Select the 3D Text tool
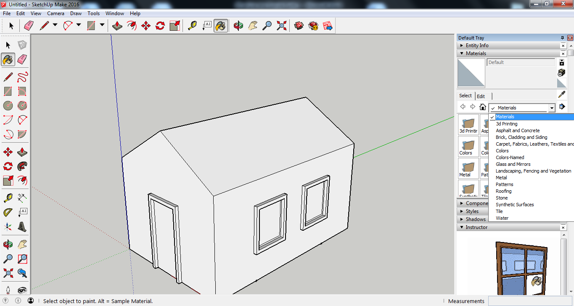 click(22, 227)
